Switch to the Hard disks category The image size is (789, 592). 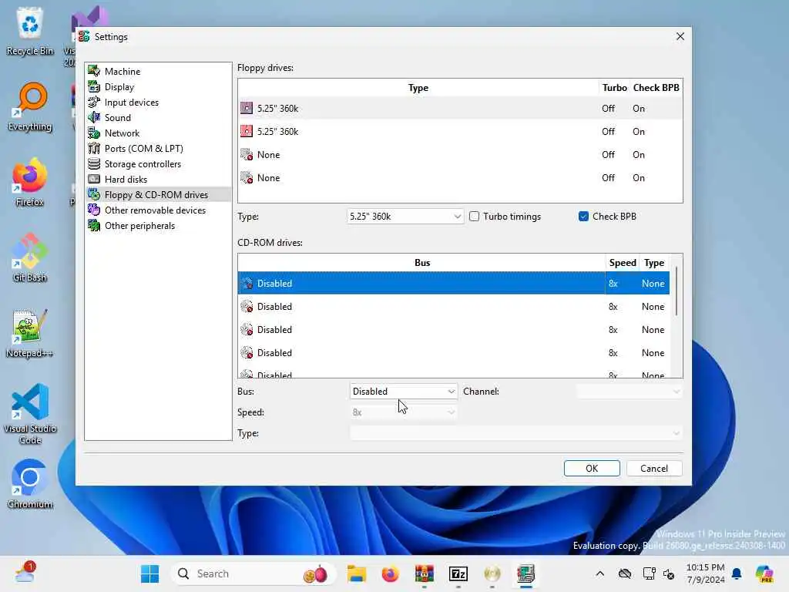pyautogui.click(x=126, y=180)
